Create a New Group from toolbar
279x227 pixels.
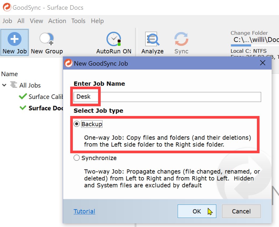tap(47, 43)
